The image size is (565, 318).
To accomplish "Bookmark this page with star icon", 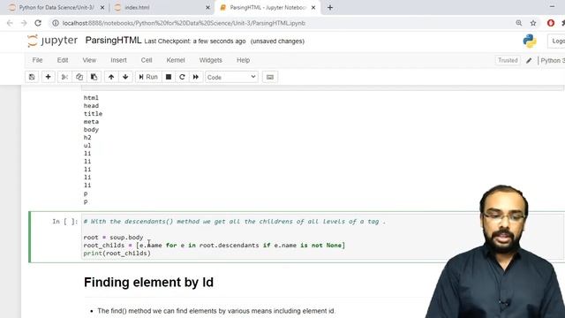I will click(533, 23).
